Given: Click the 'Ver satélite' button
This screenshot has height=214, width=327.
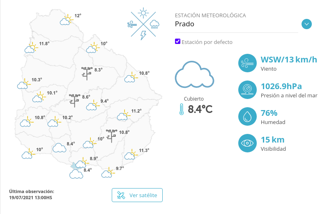Looking at the screenshot, I should 137,195.
